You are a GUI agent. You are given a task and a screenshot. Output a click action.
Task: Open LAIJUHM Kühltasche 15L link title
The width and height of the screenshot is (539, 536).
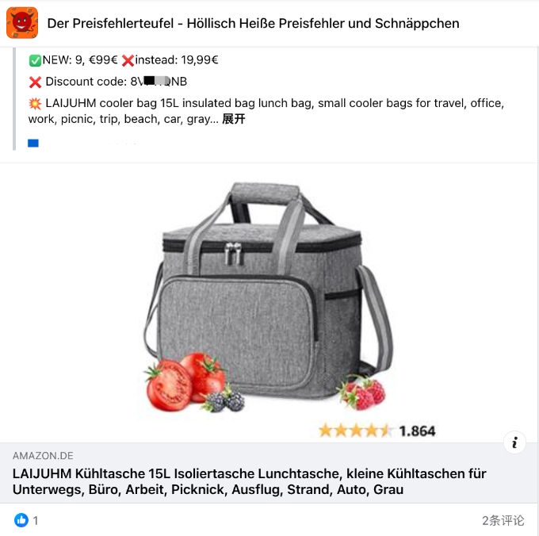pyautogui.click(x=249, y=481)
